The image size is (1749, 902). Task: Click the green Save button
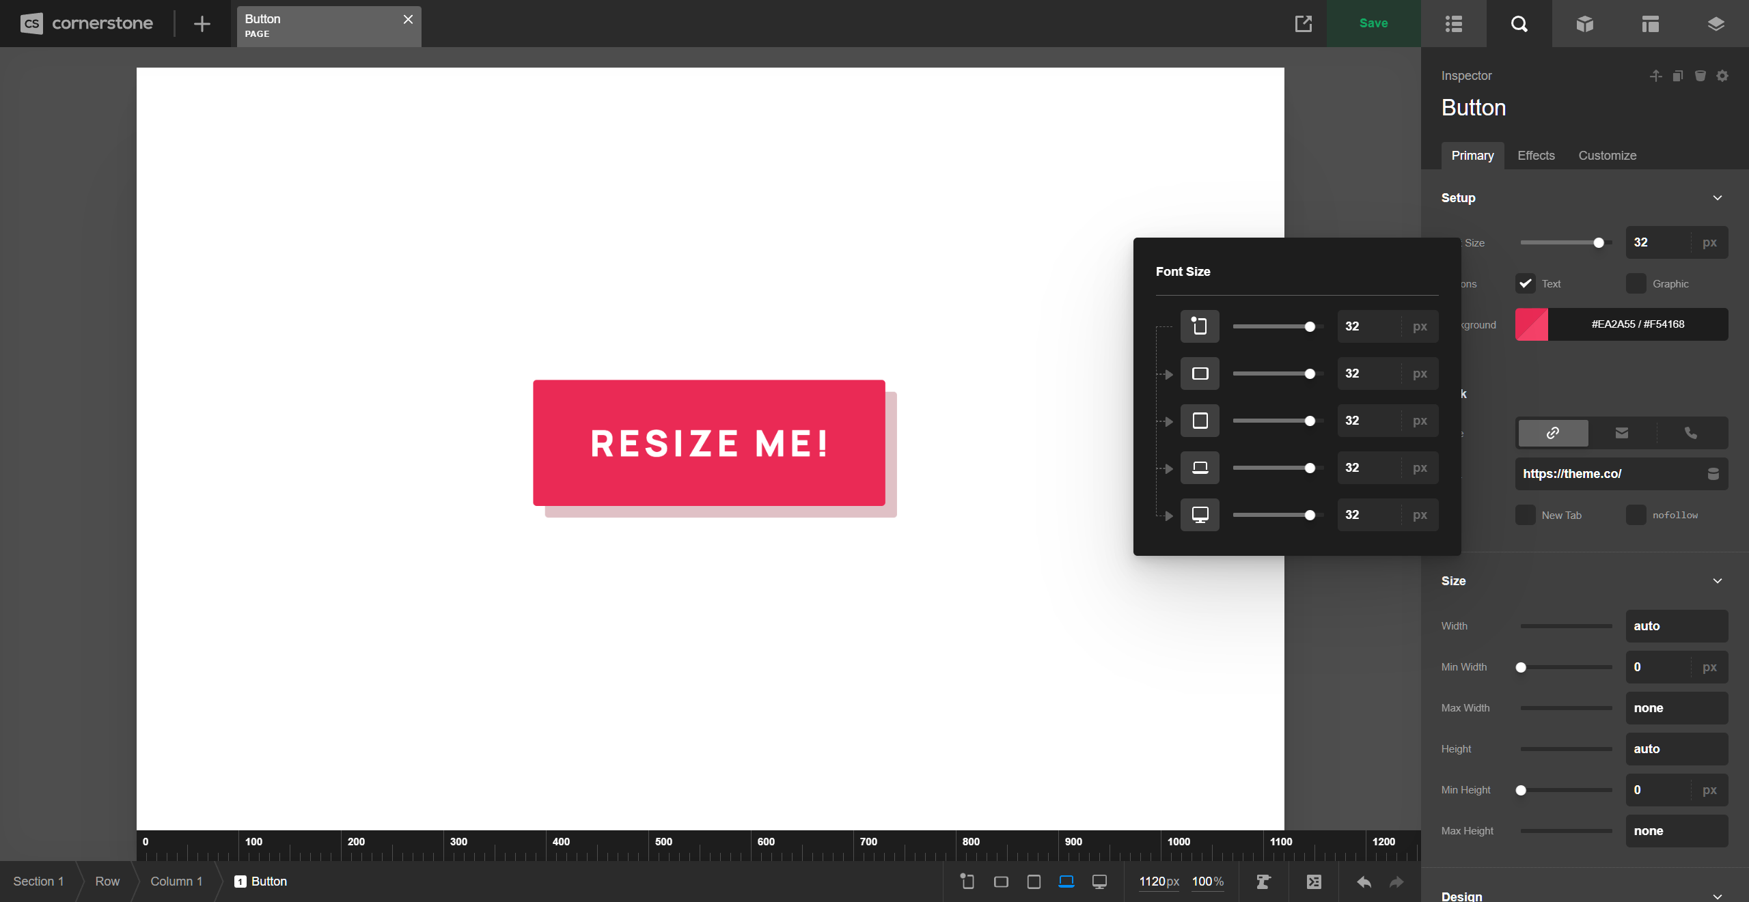[1373, 23]
